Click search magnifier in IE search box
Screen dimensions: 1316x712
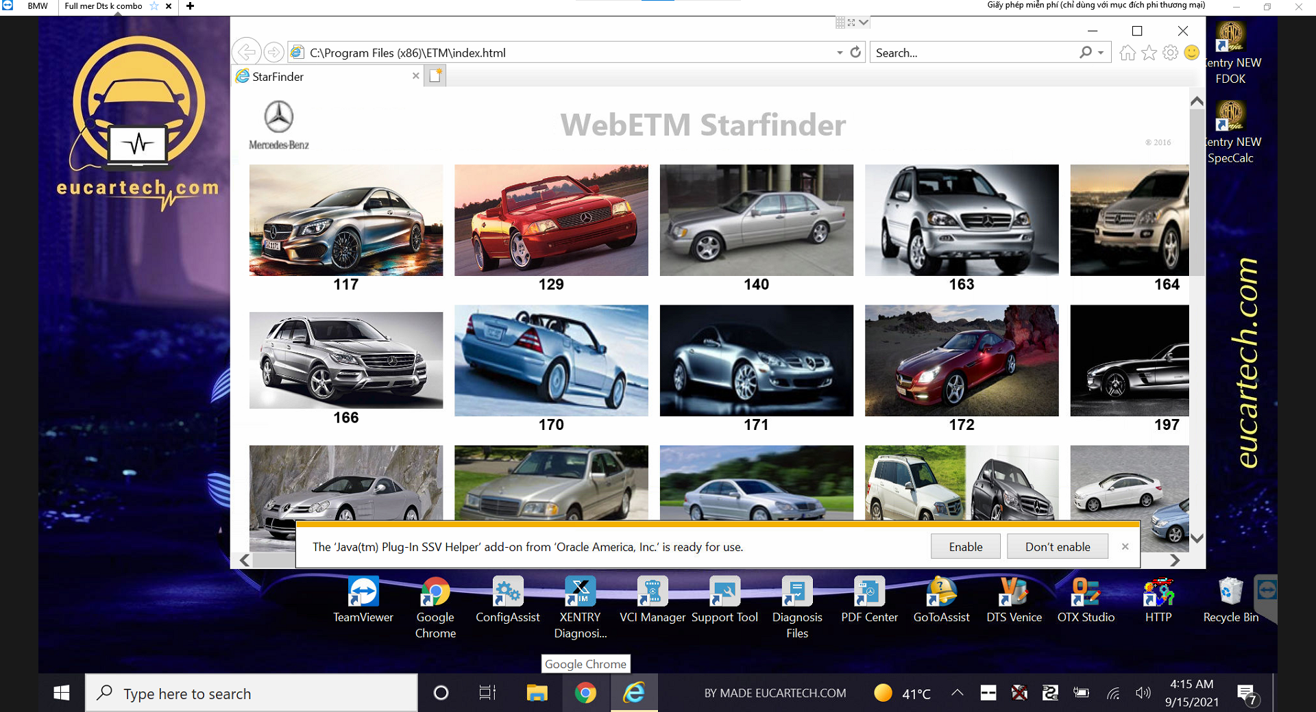click(x=1086, y=52)
